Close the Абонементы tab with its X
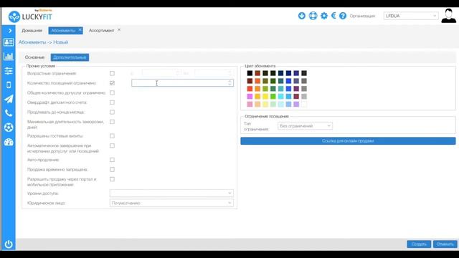 click(x=80, y=30)
